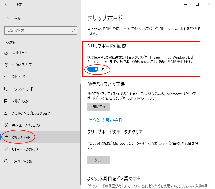The width and height of the screenshot is (215, 189).
Task: Click the moon icon for 集中モード
Action: pos(7,52)
